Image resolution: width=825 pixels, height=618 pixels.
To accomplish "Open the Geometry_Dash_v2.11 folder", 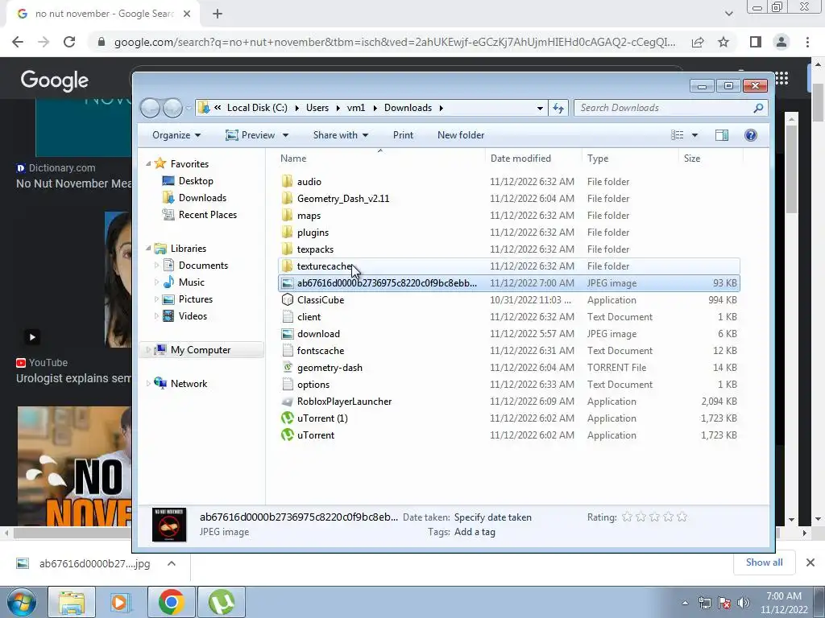I will click(343, 199).
